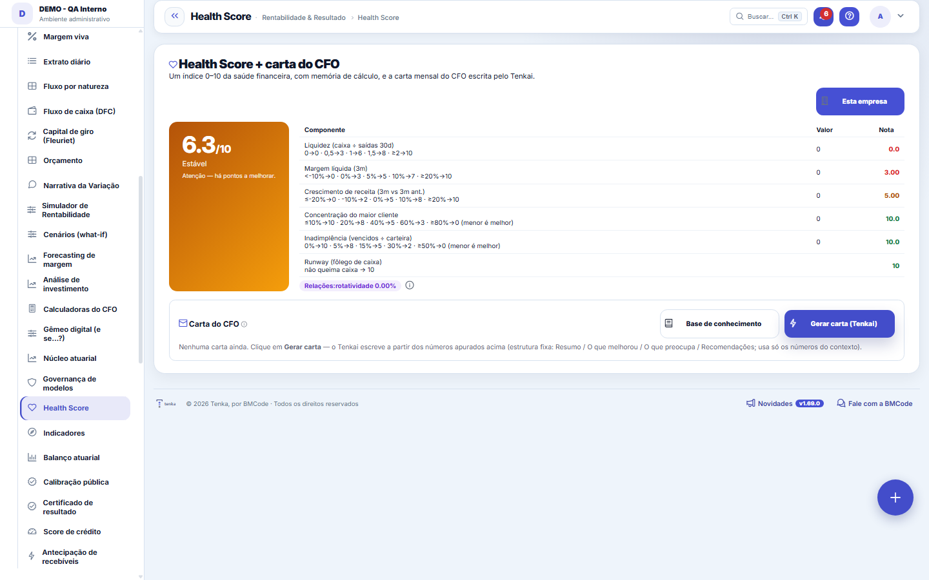Open the Esta empresa selector
Image resolution: width=929 pixels, height=580 pixels.
[x=860, y=101]
